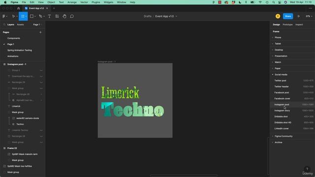Show hidden Group 3 layer
315x177 pixels.
41,70
